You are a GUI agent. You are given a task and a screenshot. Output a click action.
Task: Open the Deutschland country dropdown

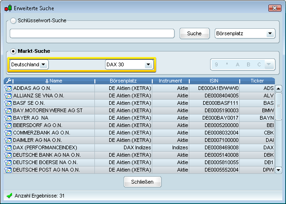point(29,64)
